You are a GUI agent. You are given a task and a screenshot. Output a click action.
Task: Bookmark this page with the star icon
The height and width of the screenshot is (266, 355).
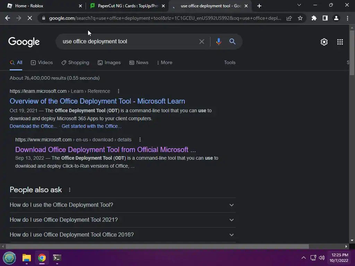pyautogui.click(x=300, y=18)
